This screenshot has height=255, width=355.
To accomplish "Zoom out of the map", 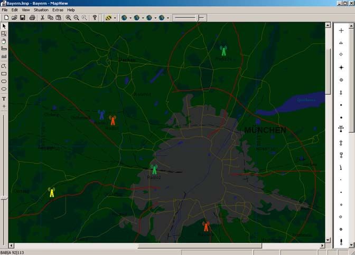I will pyautogui.click(x=76, y=17).
